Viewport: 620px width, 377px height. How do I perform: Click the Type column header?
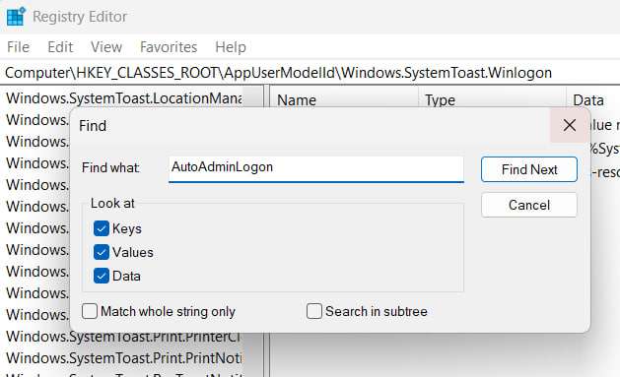point(492,98)
